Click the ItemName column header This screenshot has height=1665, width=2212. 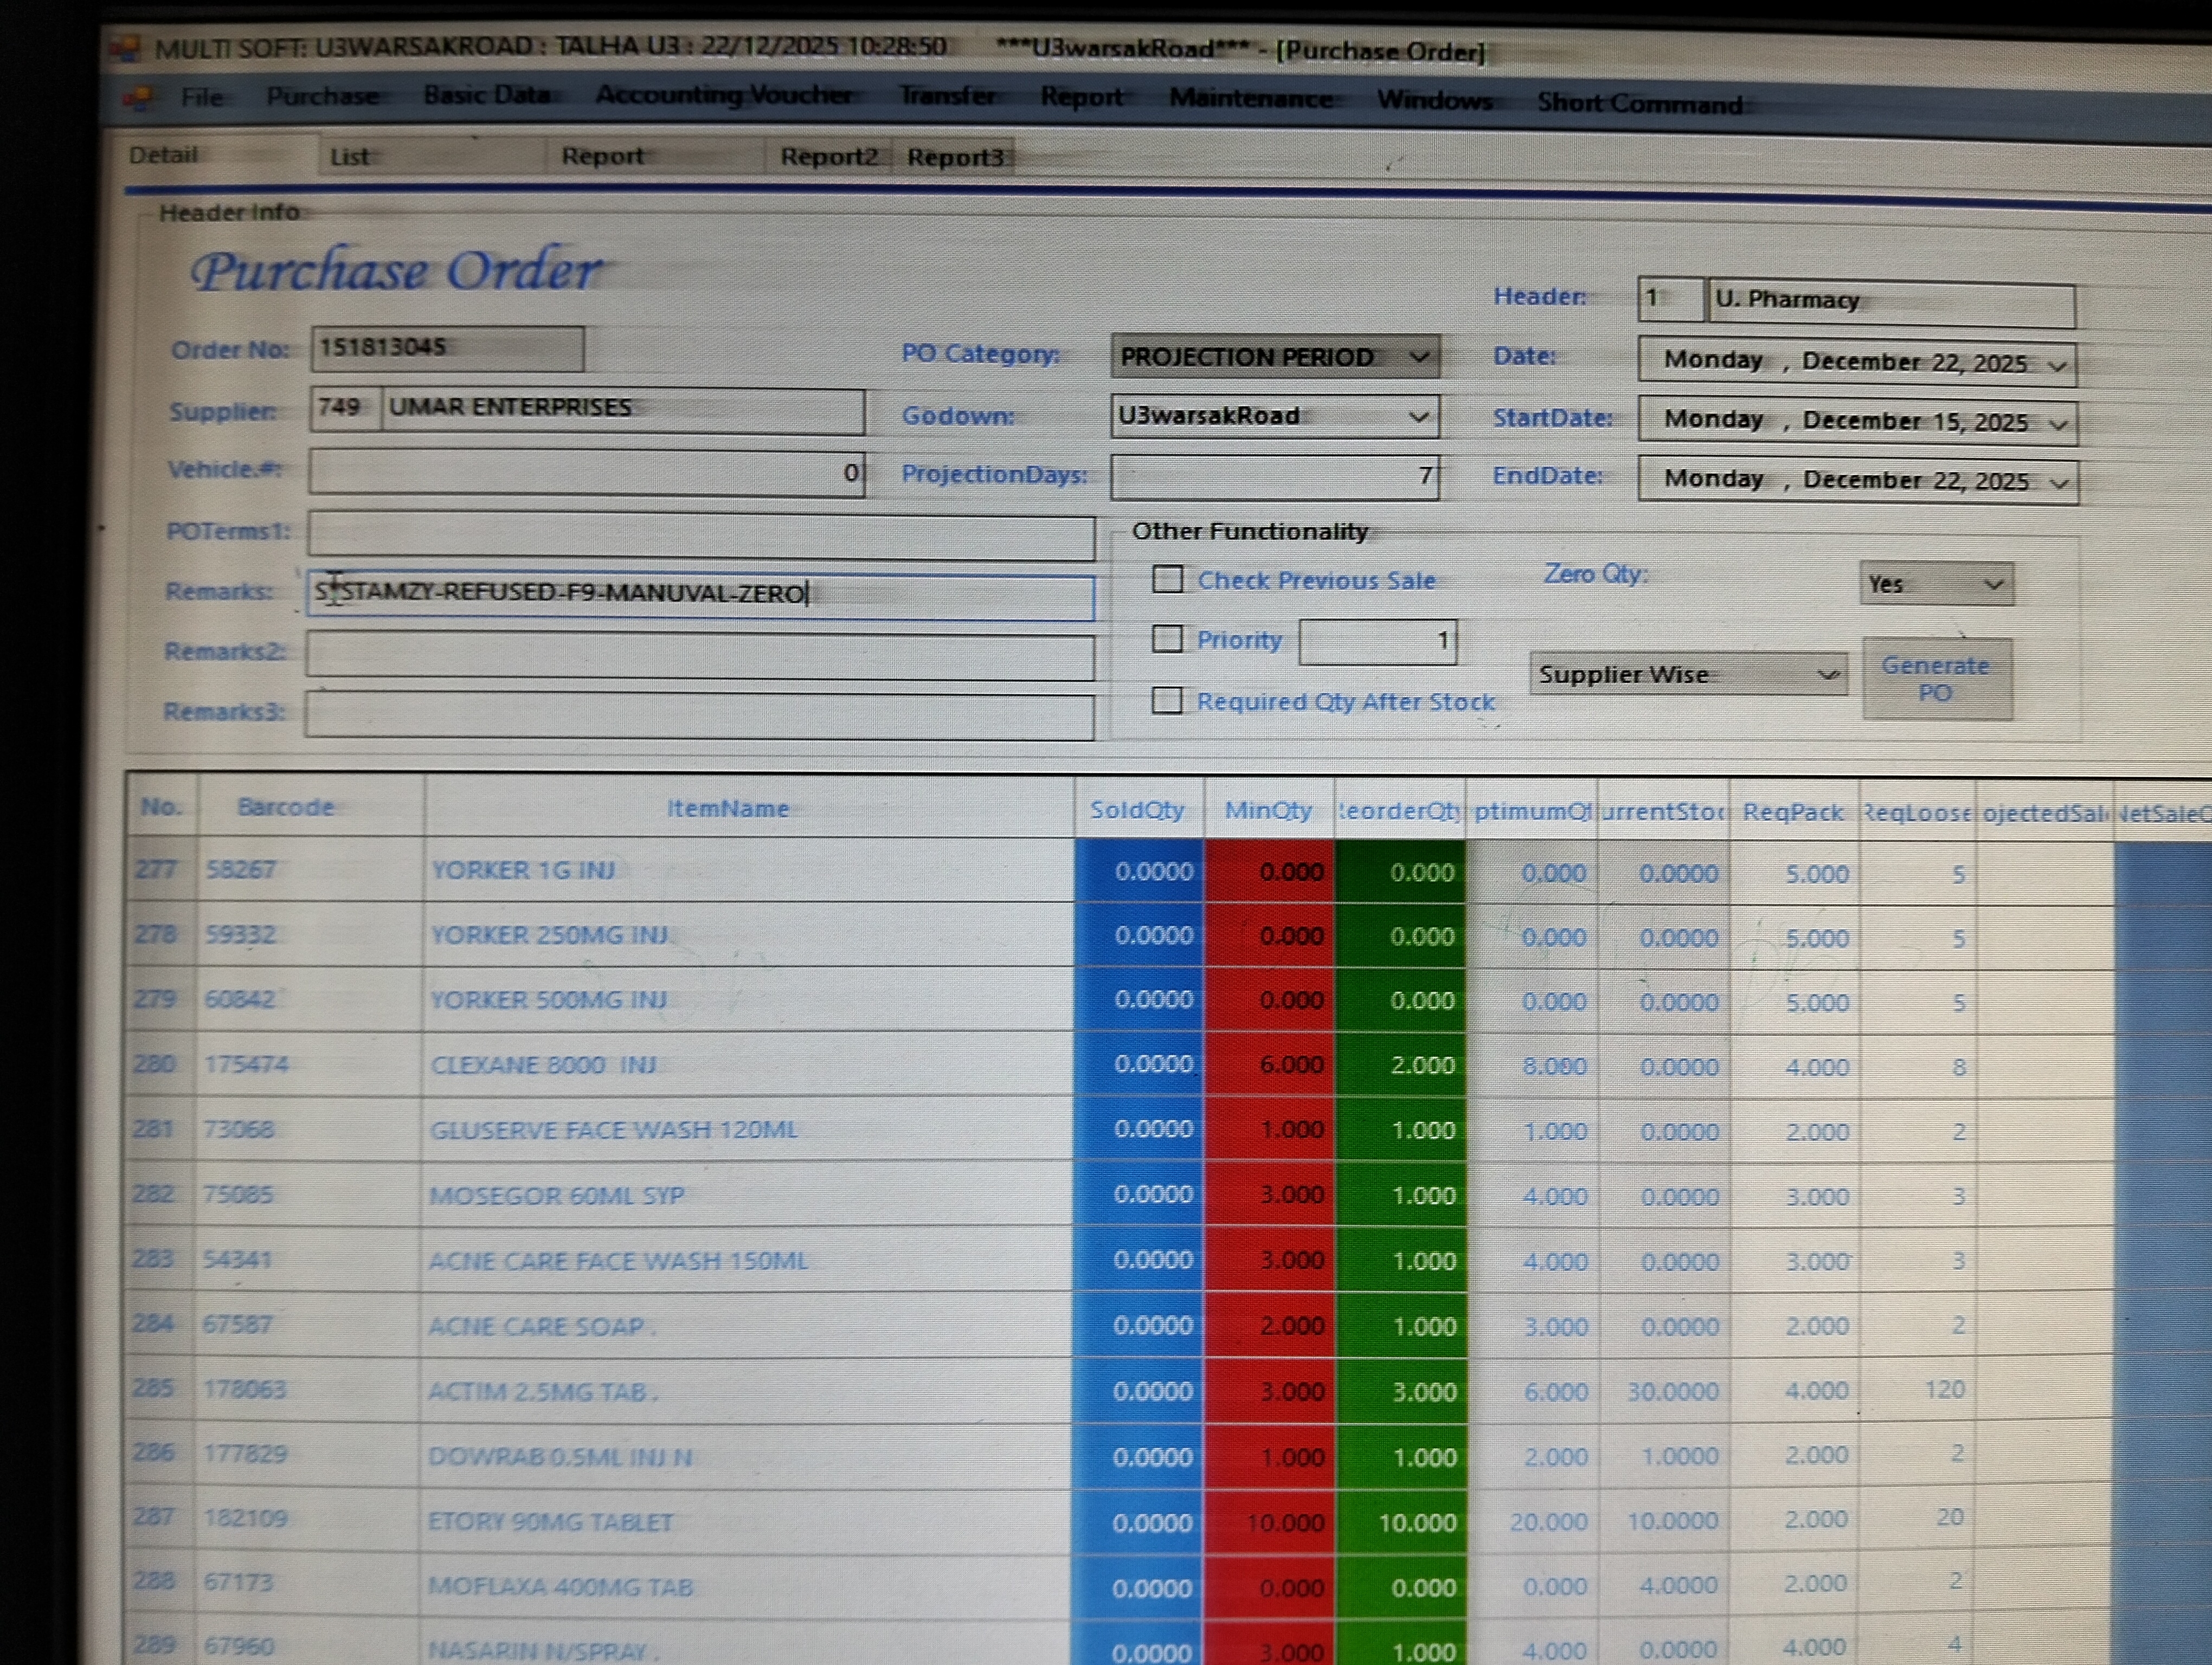tap(728, 809)
